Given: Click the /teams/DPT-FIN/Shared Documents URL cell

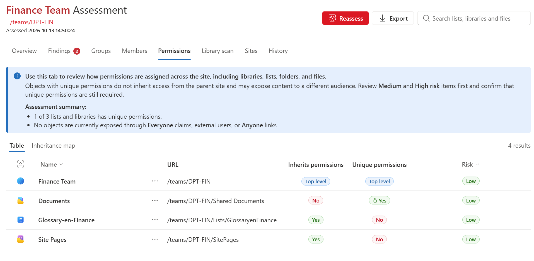Looking at the screenshot, I should click(216, 201).
